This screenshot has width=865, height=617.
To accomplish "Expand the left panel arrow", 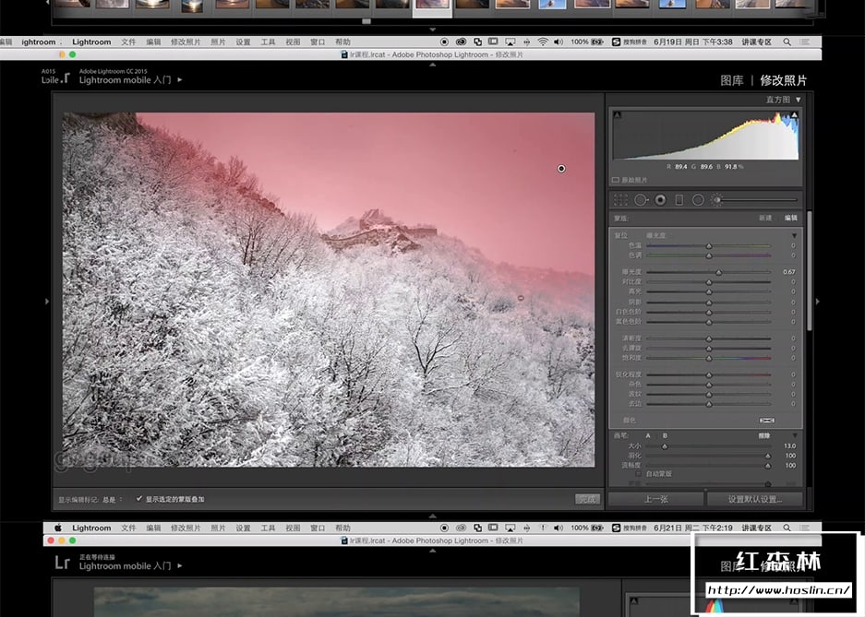I will (x=47, y=302).
